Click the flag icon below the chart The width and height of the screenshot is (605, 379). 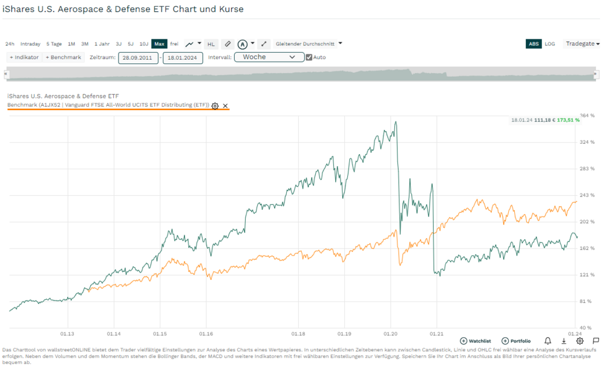pos(596,341)
